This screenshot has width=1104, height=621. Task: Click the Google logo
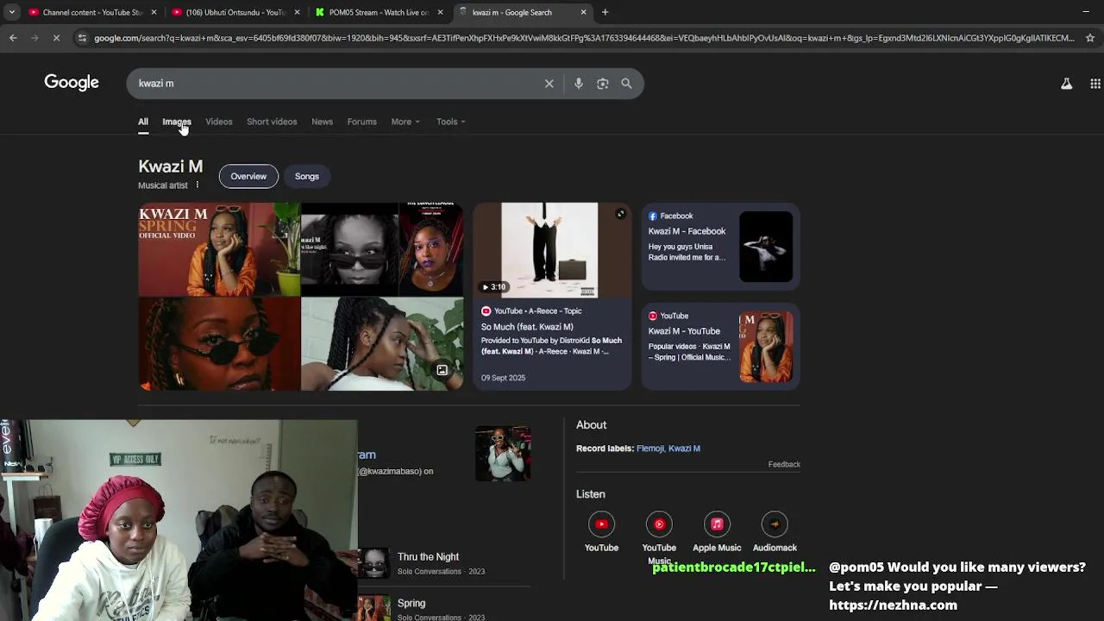72,83
